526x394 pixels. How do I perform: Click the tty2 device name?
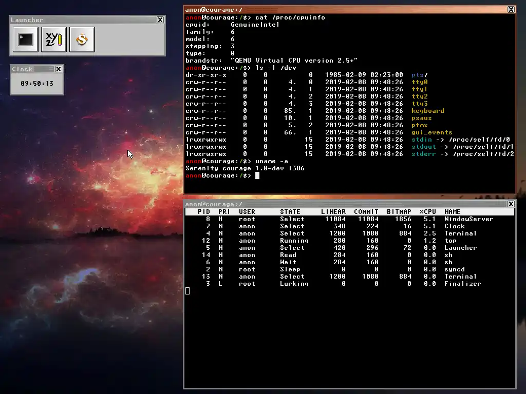click(x=420, y=96)
